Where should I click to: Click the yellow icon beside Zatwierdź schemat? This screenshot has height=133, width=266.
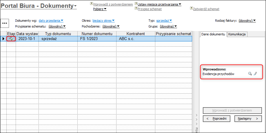point(192,8)
